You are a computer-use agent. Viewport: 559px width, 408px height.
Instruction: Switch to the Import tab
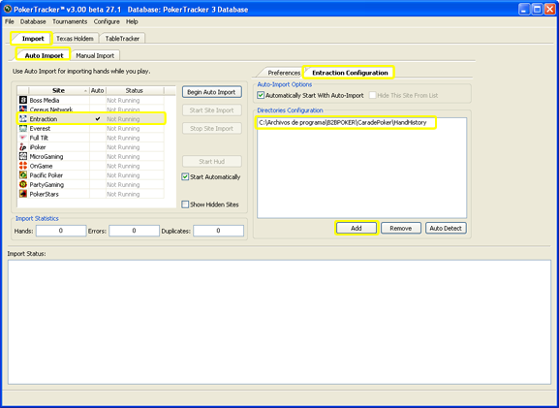coord(33,39)
